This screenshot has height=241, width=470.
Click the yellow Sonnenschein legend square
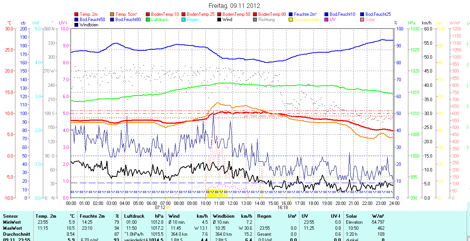tap(291, 20)
